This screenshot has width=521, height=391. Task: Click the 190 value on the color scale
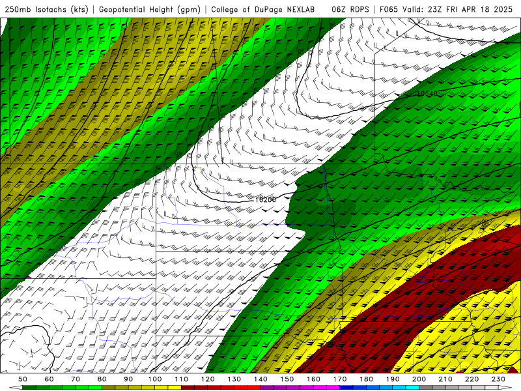pos(393,379)
